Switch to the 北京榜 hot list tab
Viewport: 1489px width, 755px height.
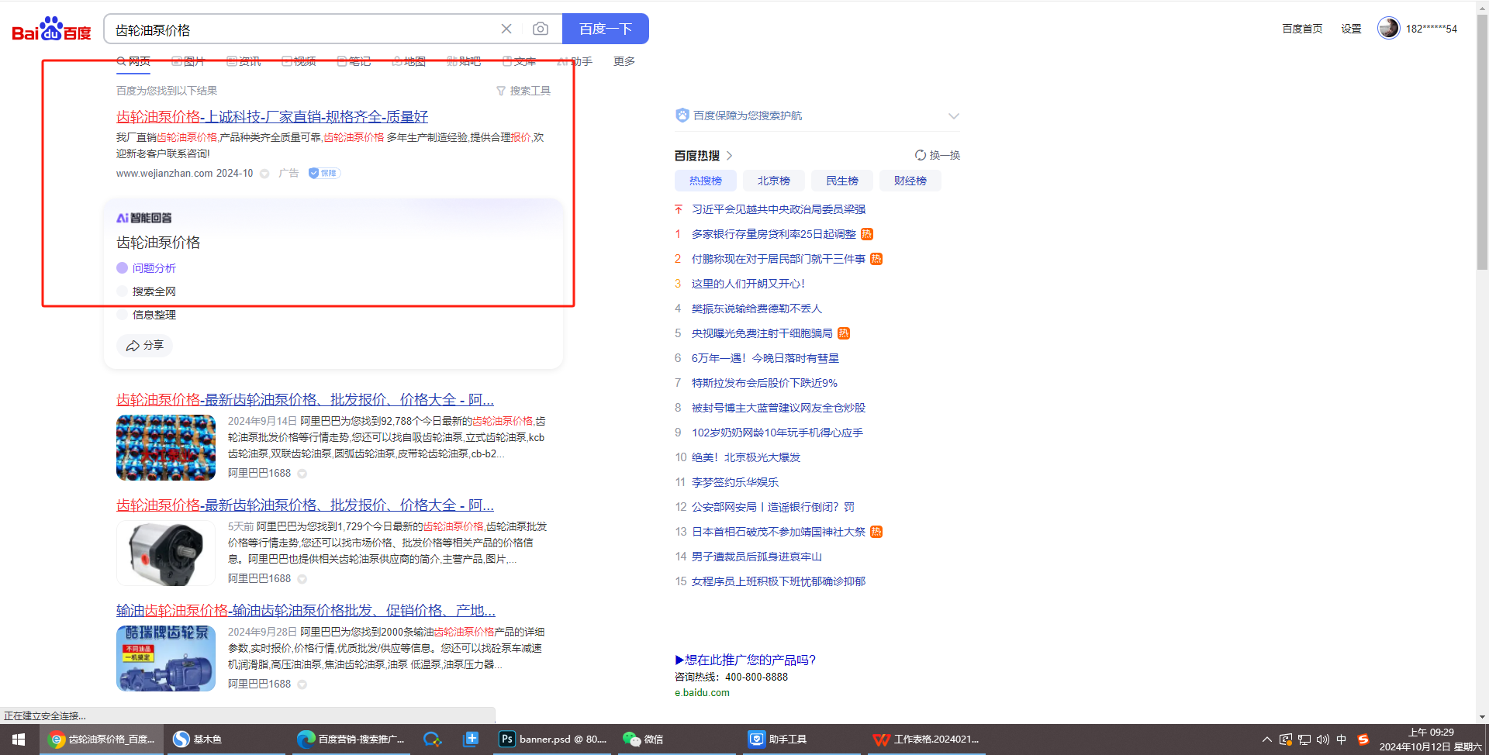coord(773,181)
